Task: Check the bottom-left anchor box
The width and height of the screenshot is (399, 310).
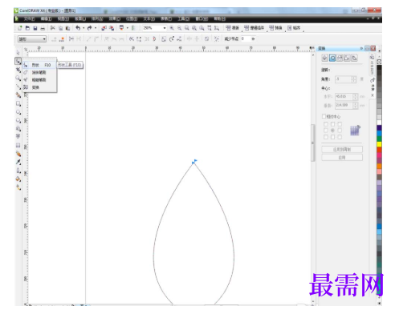Action: [x=326, y=137]
